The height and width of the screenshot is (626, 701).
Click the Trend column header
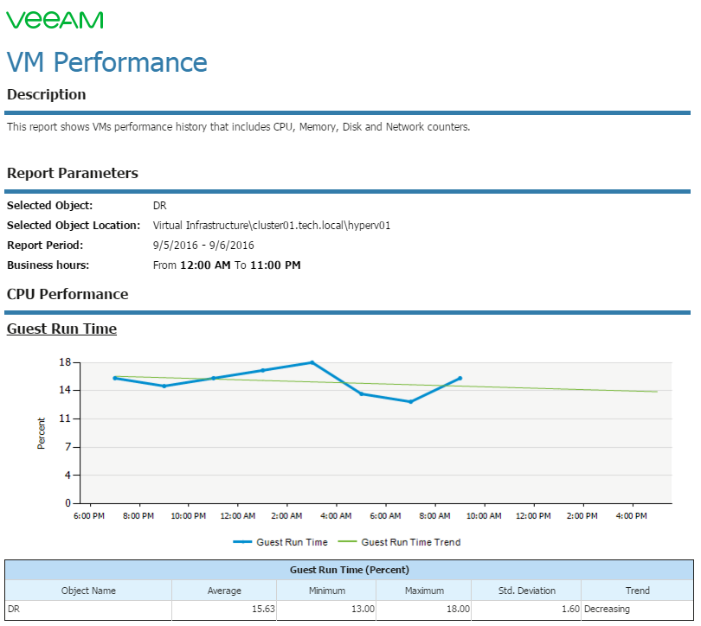(x=638, y=591)
